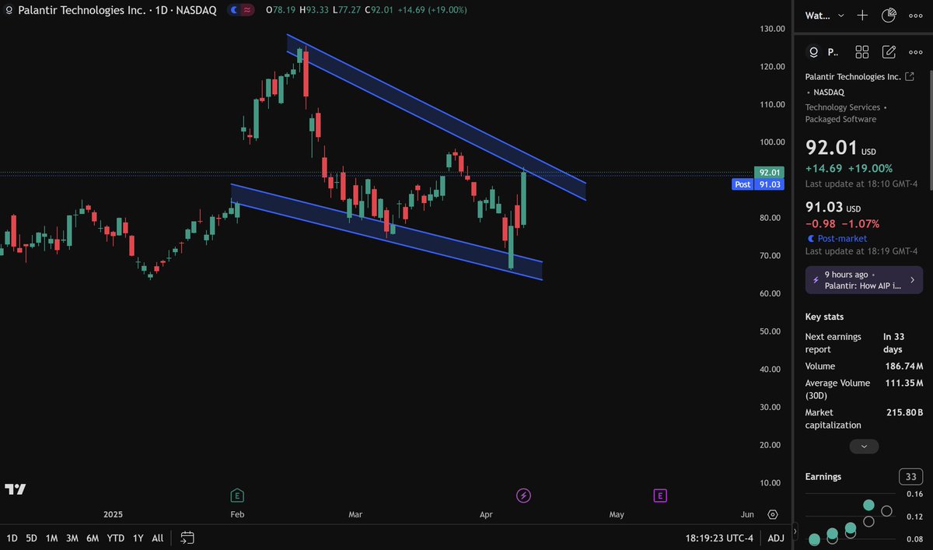Select the 1D time range
Image resolution: width=933 pixels, height=550 pixels.
click(x=12, y=538)
